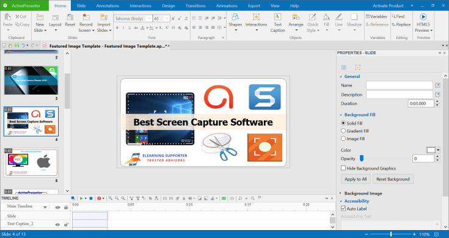
Task: Open the Shapes gallery
Action: coord(235,23)
